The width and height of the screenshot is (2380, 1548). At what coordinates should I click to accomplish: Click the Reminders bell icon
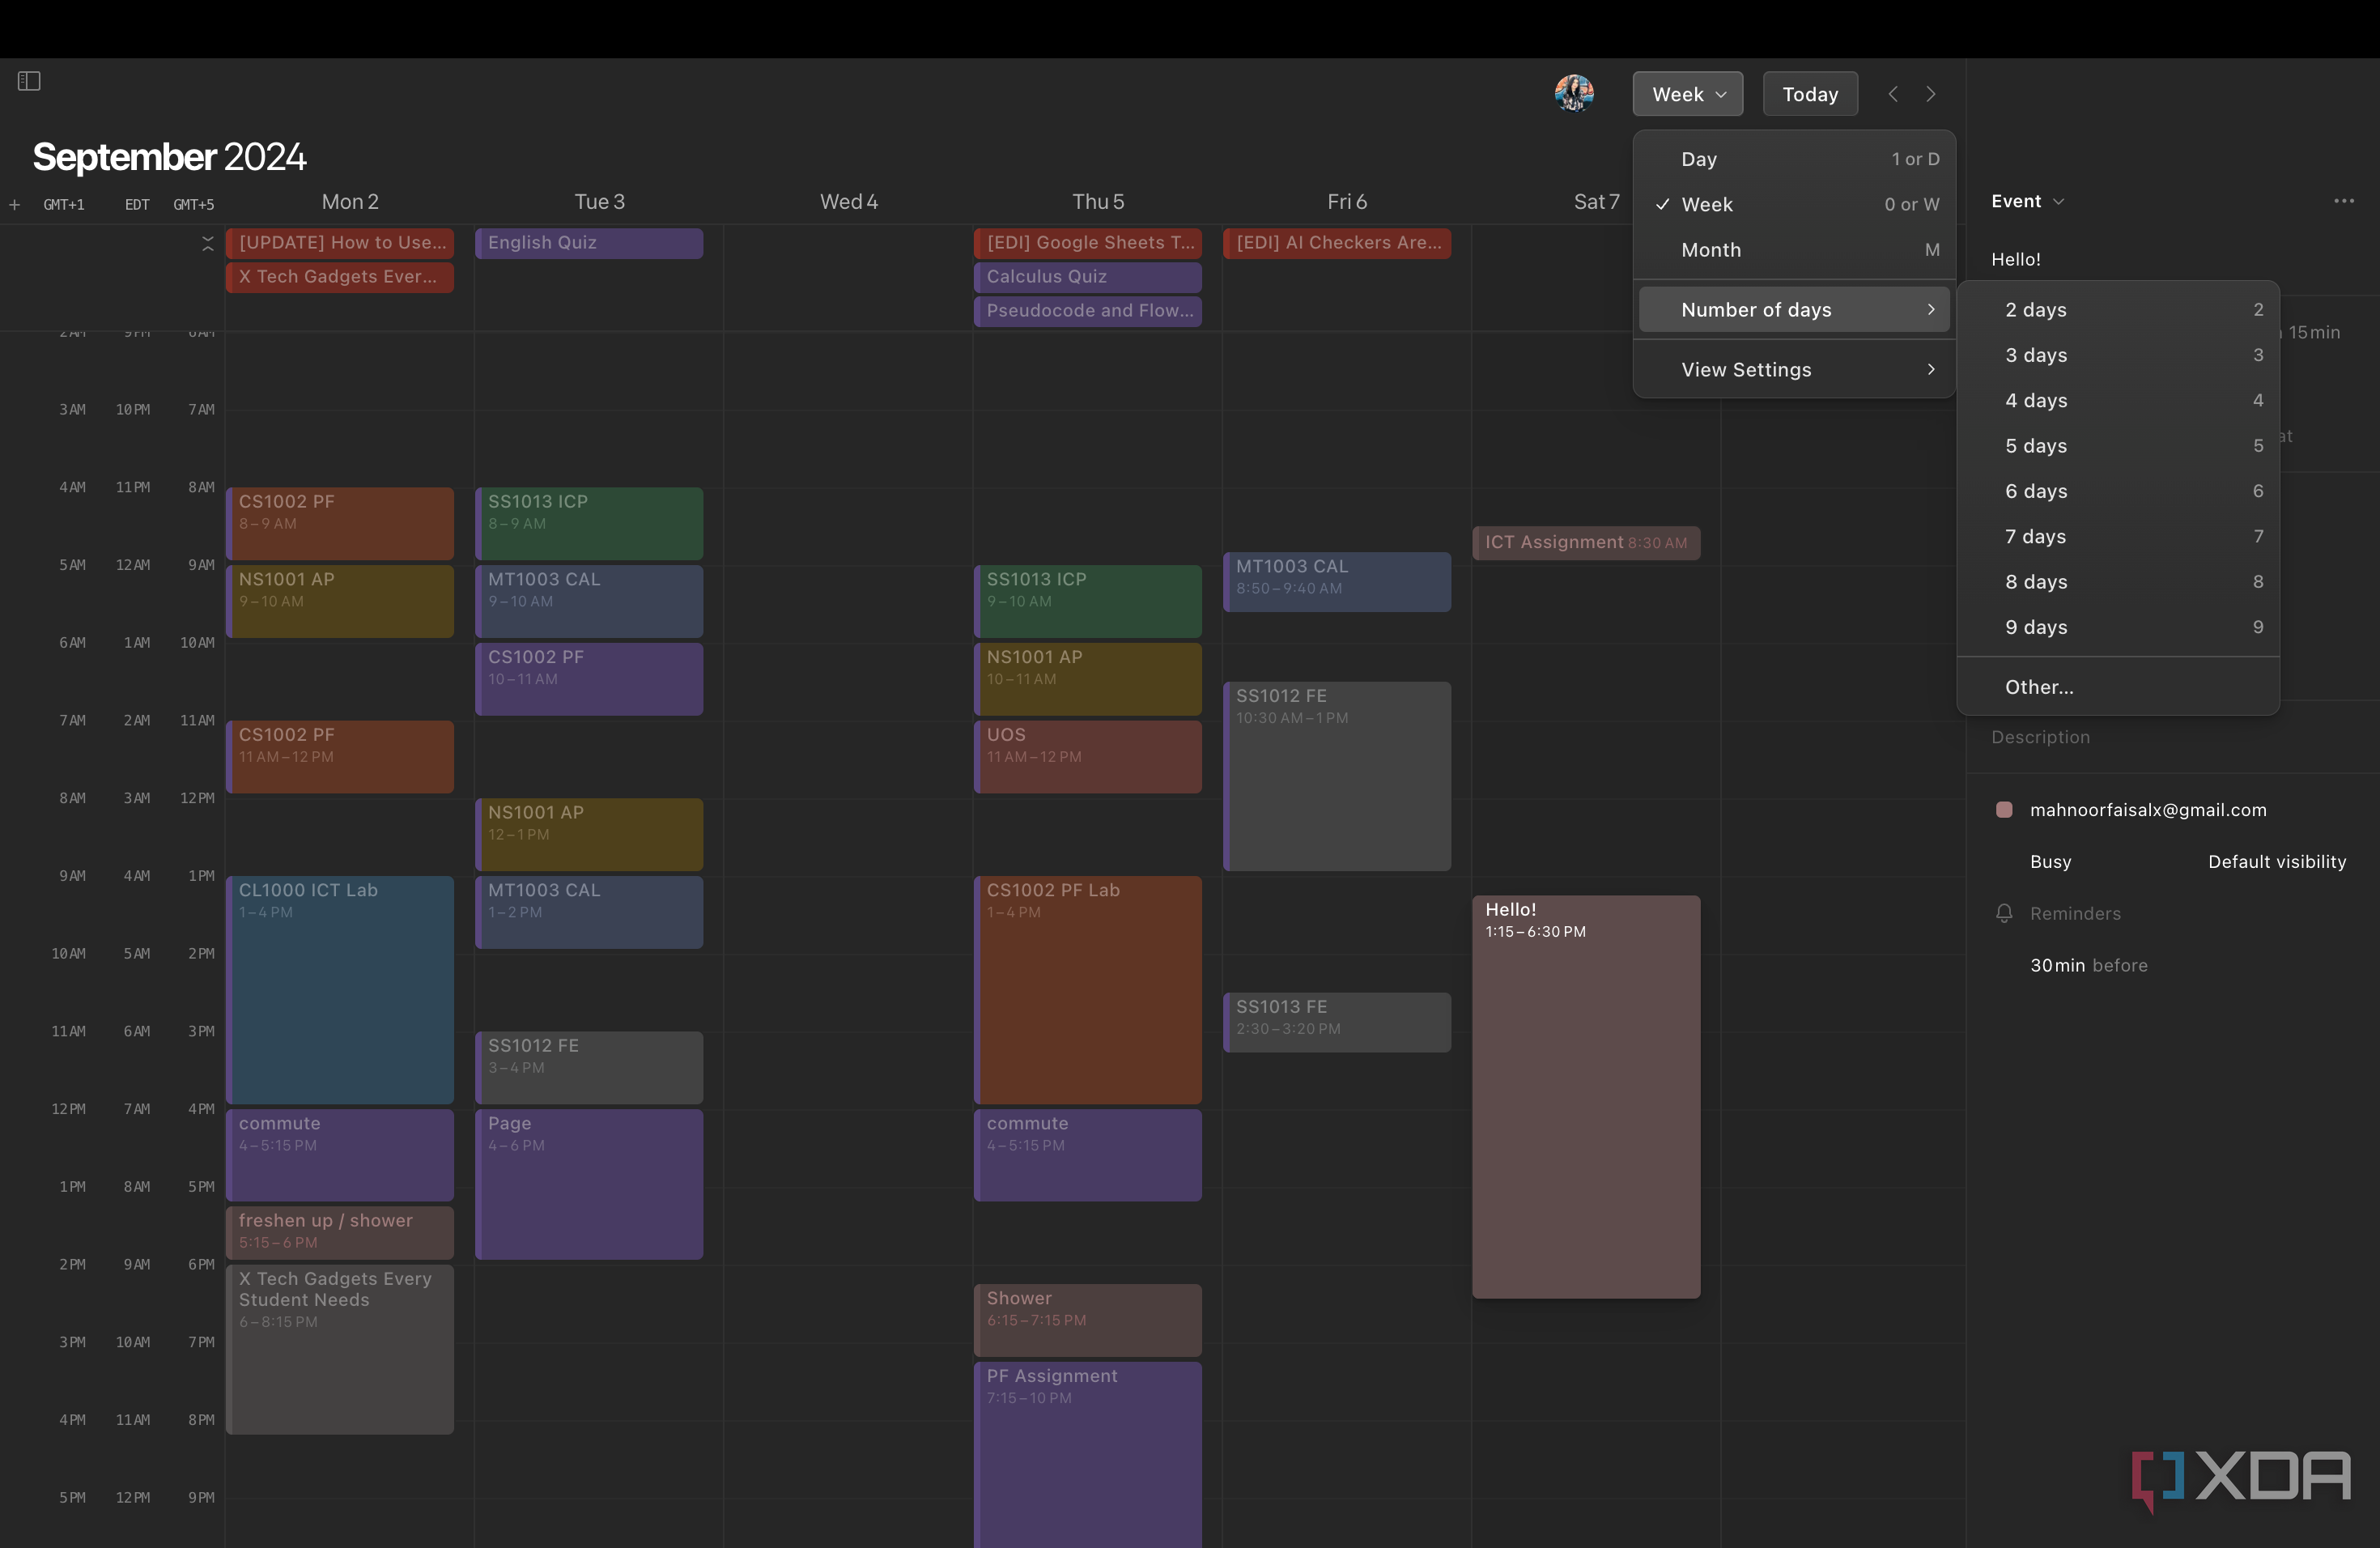[2004, 913]
